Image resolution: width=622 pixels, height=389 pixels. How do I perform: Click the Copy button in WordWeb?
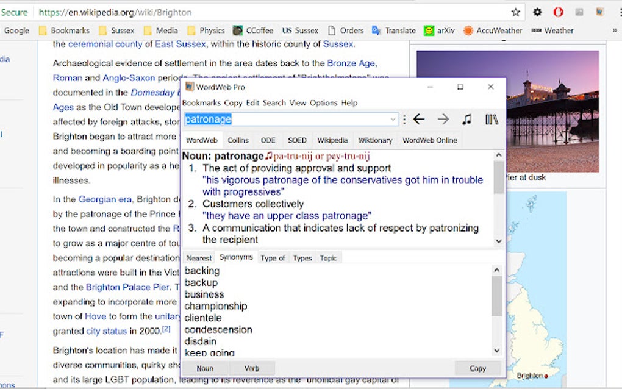477,368
